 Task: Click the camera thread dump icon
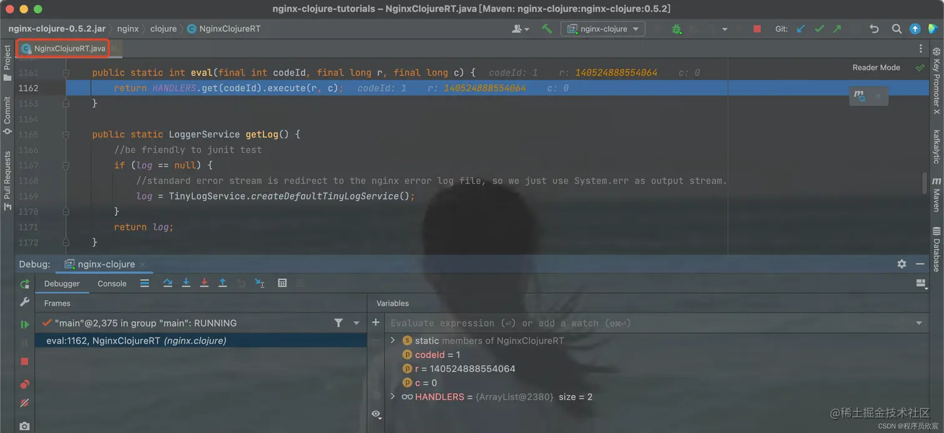click(24, 426)
